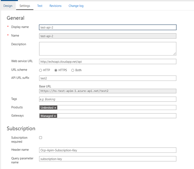
Task: Click inside the Description text area
Action: pyautogui.click(x=108, y=48)
